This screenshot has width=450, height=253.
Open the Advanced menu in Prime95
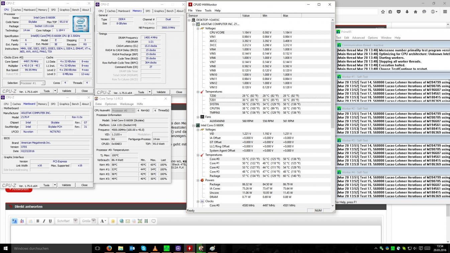coord(358,38)
